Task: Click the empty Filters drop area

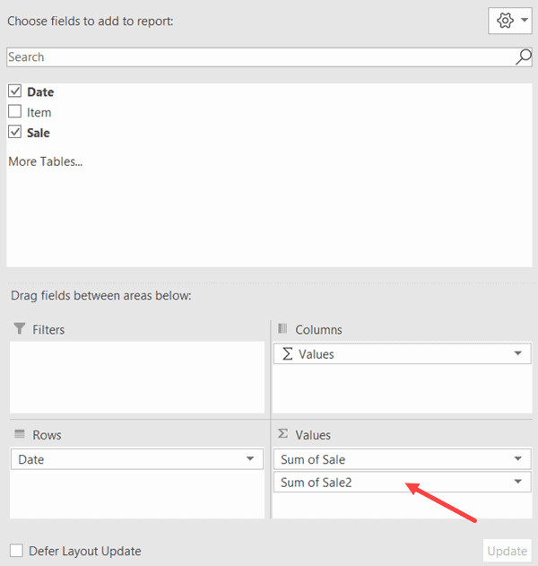Action: click(x=137, y=377)
